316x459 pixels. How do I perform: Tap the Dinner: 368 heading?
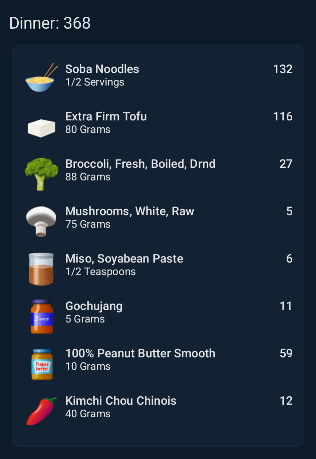50,23
